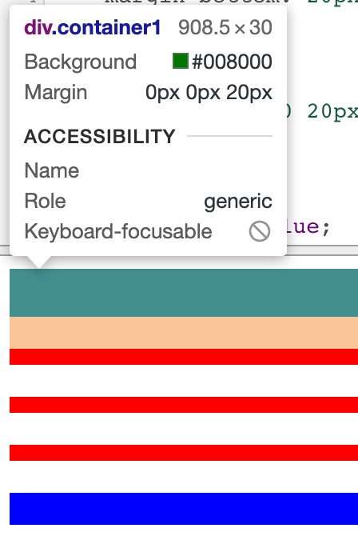Click the peach margin highlight bar

(x=184, y=333)
